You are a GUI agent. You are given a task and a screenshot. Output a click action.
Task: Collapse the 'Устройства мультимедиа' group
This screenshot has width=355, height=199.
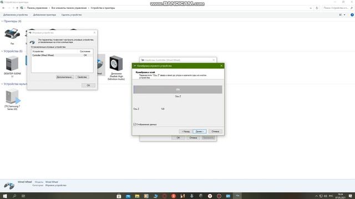(x=2, y=84)
